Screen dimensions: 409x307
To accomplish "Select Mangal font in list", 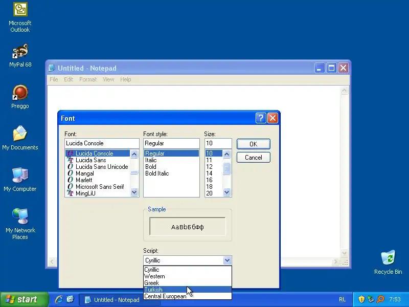I will coord(98,173).
